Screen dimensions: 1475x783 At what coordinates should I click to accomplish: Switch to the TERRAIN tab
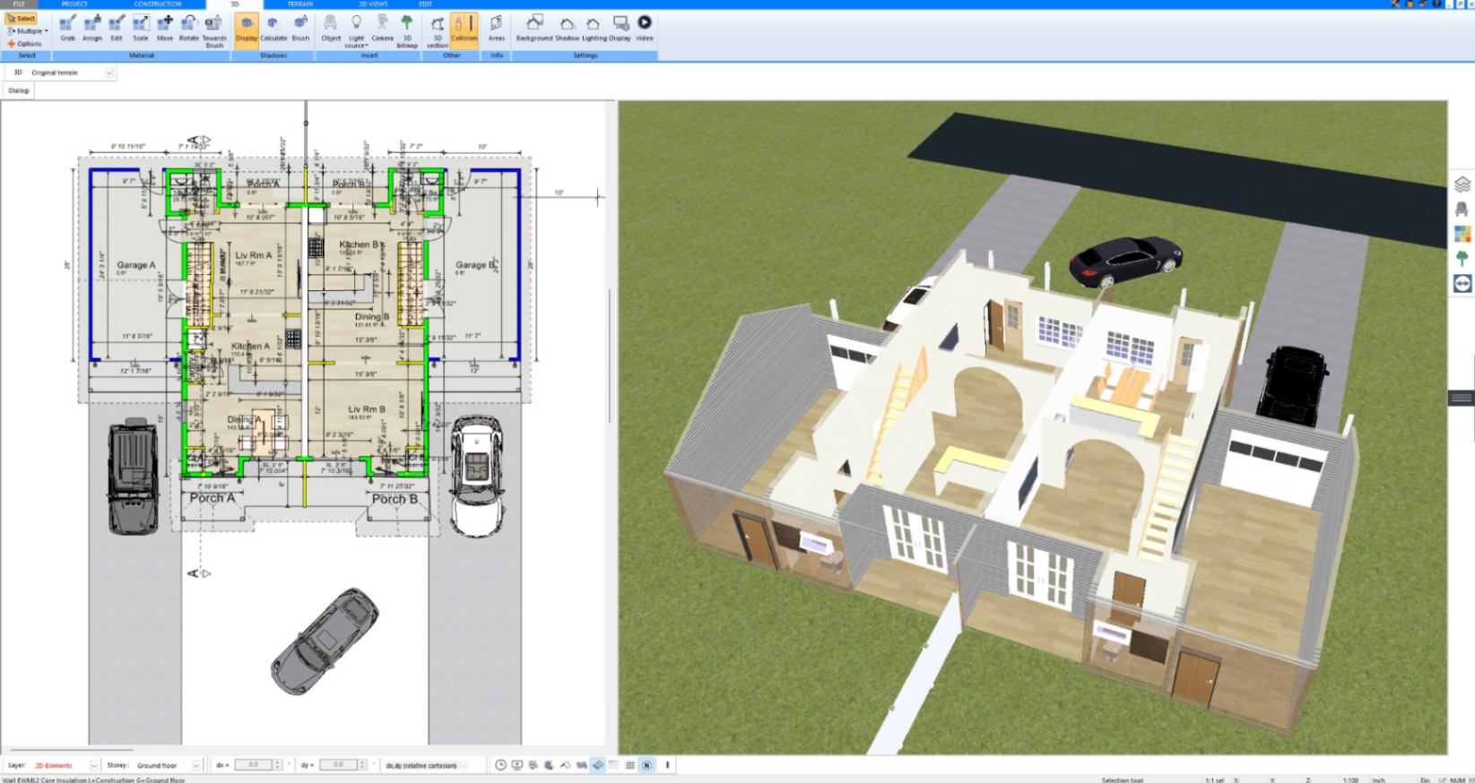pyautogui.click(x=300, y=4)
